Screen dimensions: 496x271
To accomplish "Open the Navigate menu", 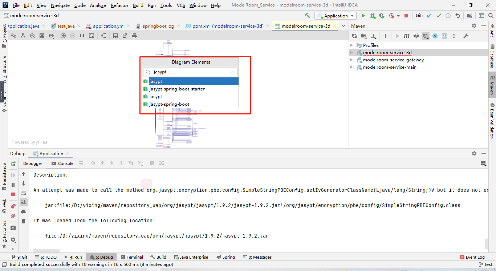I will click(x=60, y=5).
